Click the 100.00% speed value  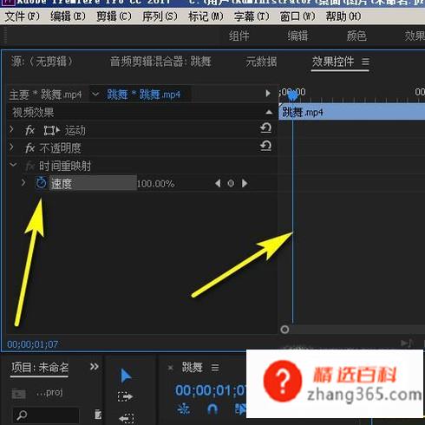[155, 184]
